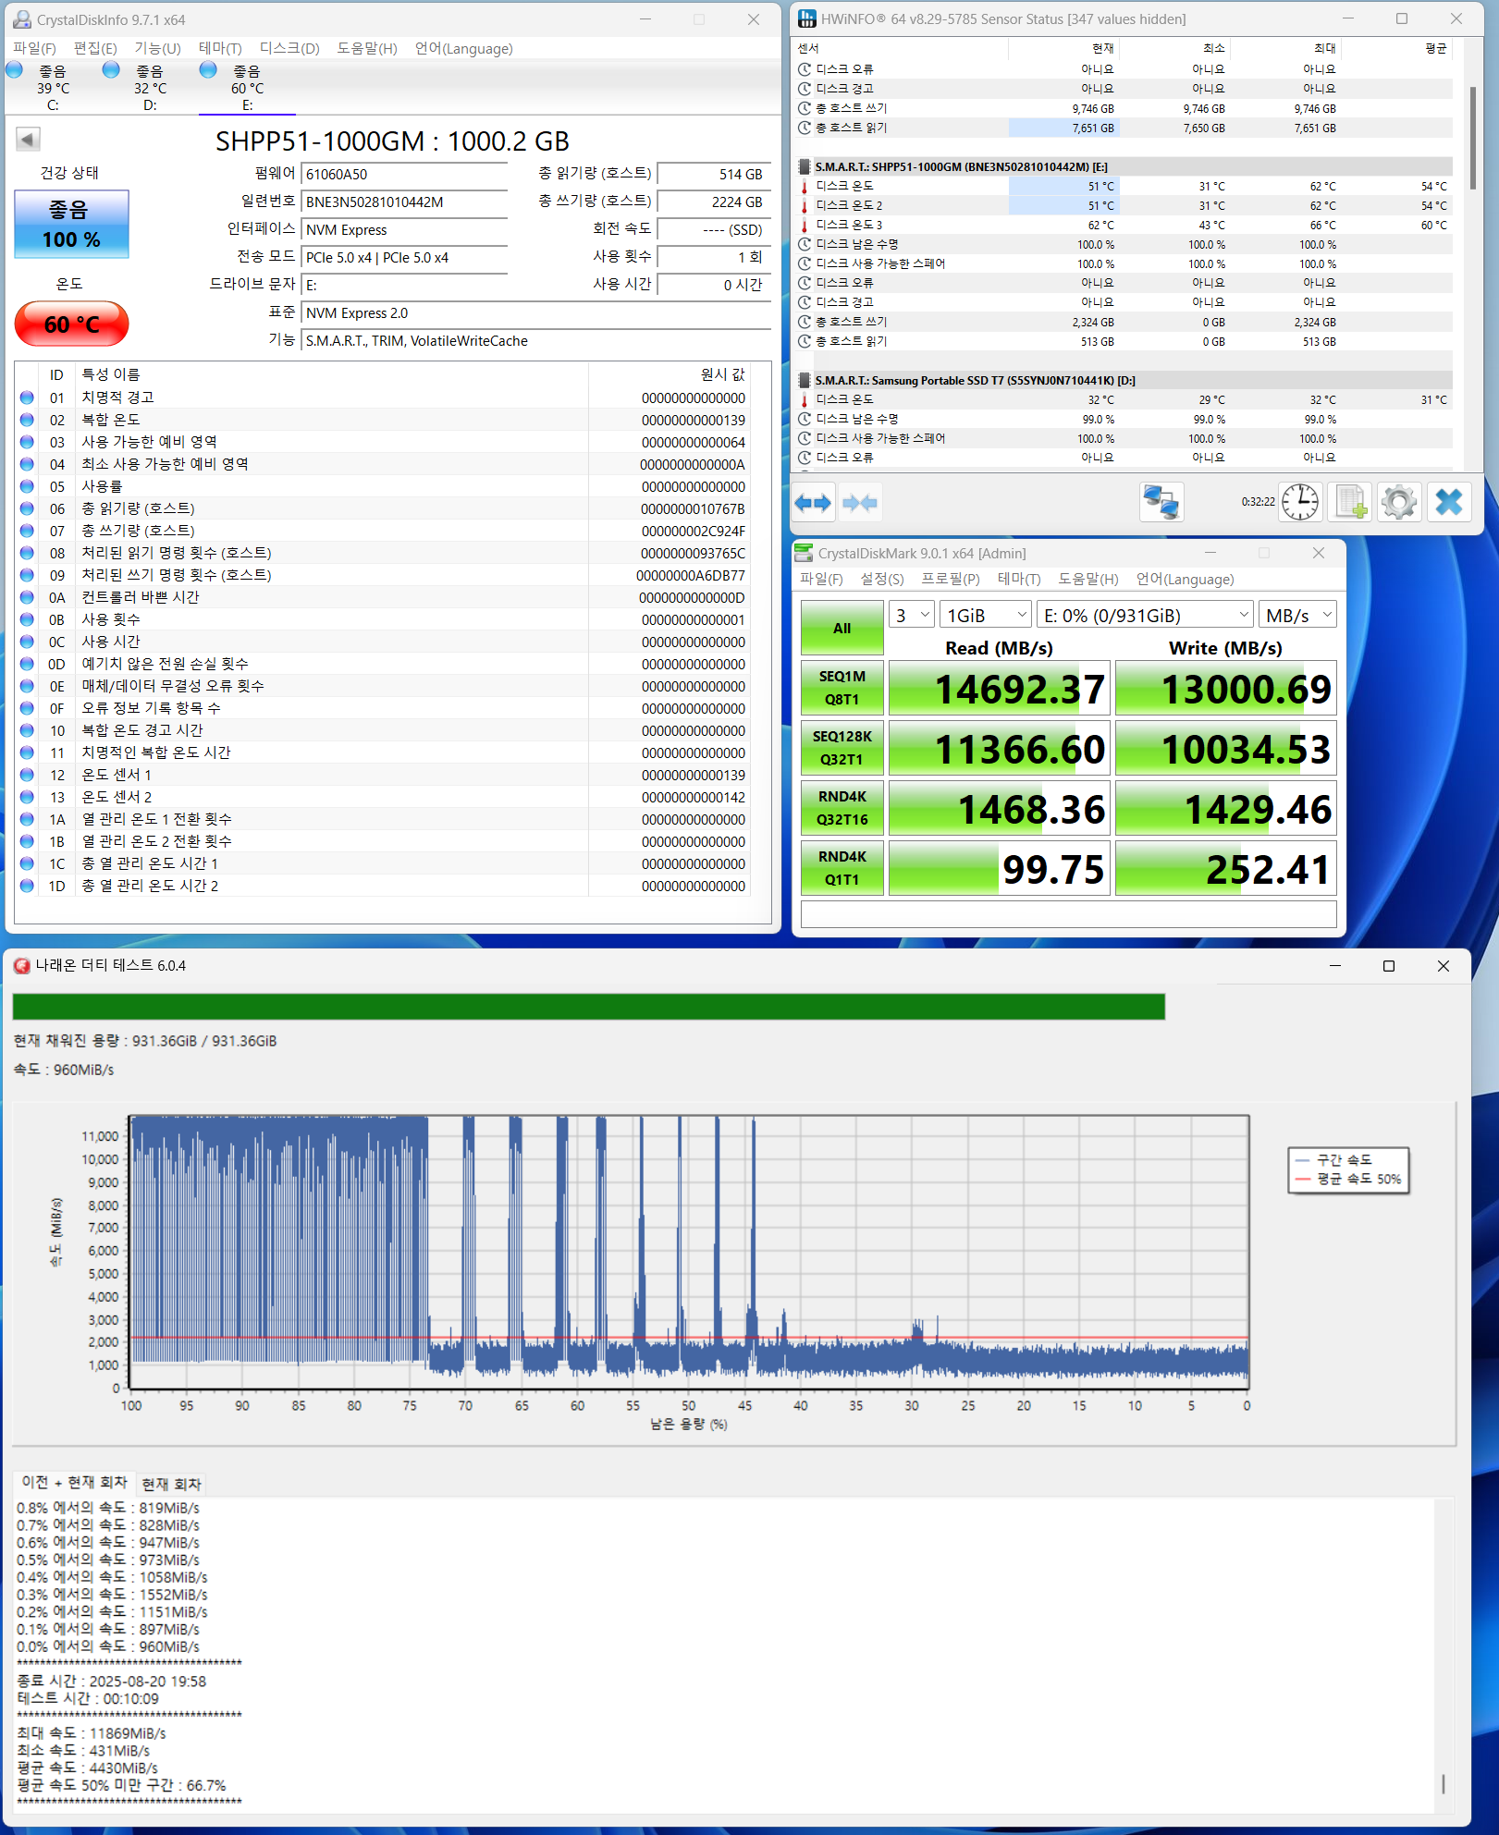Open HWiNFO remote network monitoring icon

pos(1161,503)
